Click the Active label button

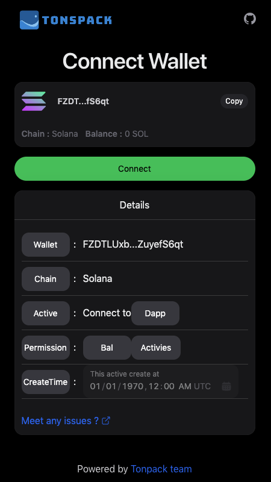46,313
